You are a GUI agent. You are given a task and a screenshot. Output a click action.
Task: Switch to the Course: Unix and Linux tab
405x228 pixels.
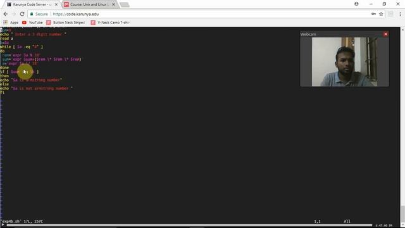(x=89, y=4)
